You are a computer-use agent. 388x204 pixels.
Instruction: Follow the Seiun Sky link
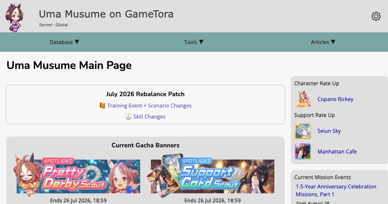329,131
